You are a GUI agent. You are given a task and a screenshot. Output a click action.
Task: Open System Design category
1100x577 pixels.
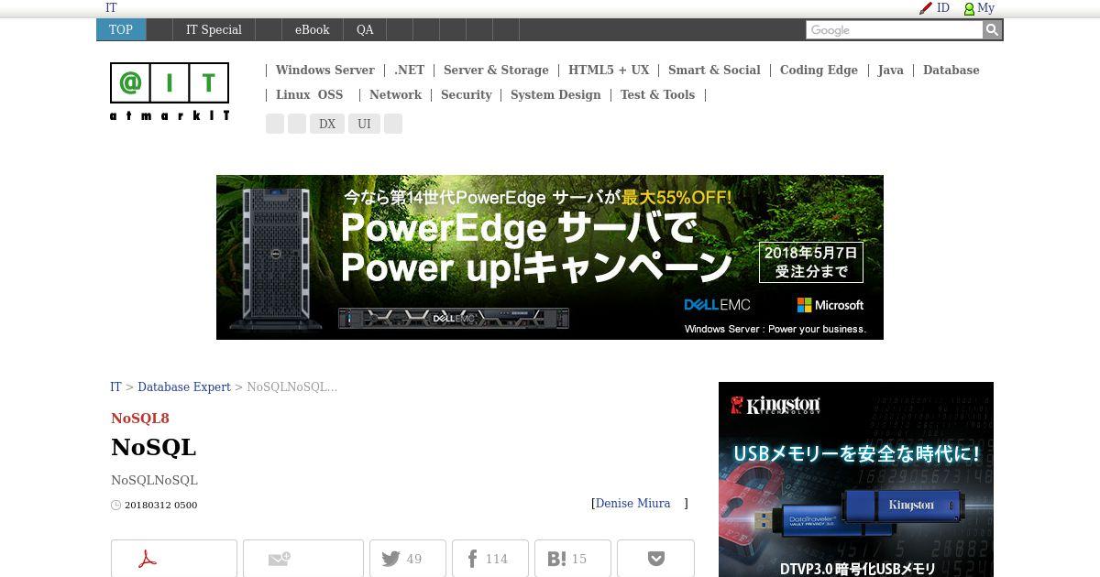(x=555, y=94)
